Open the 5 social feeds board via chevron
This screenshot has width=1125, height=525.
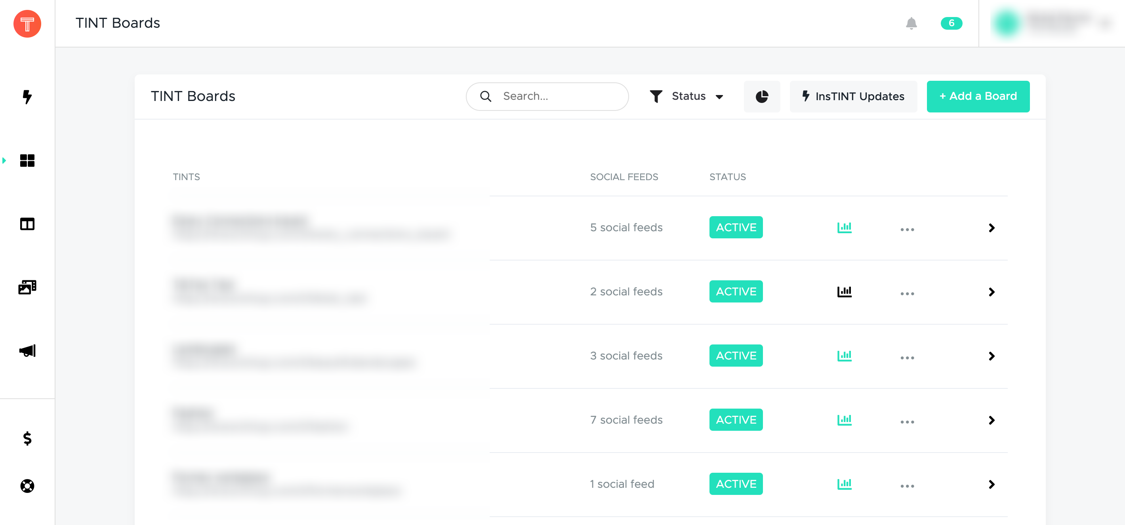pos(992,228)
